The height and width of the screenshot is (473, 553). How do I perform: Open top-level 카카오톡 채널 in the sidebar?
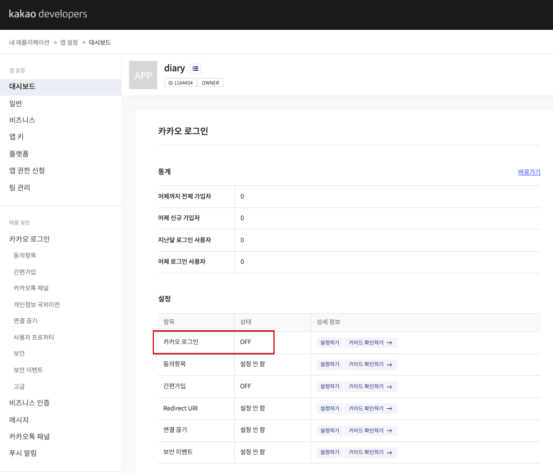pyautogui.click(x=29, y=436)
